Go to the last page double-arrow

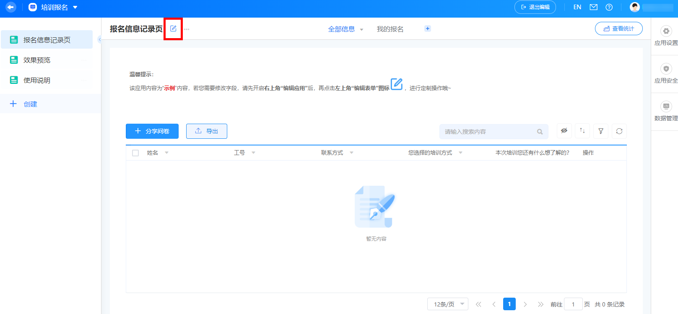540,304
